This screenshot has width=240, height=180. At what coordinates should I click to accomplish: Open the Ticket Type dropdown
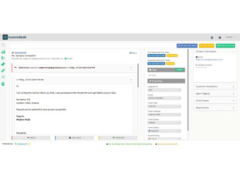[x=164, y=106]
